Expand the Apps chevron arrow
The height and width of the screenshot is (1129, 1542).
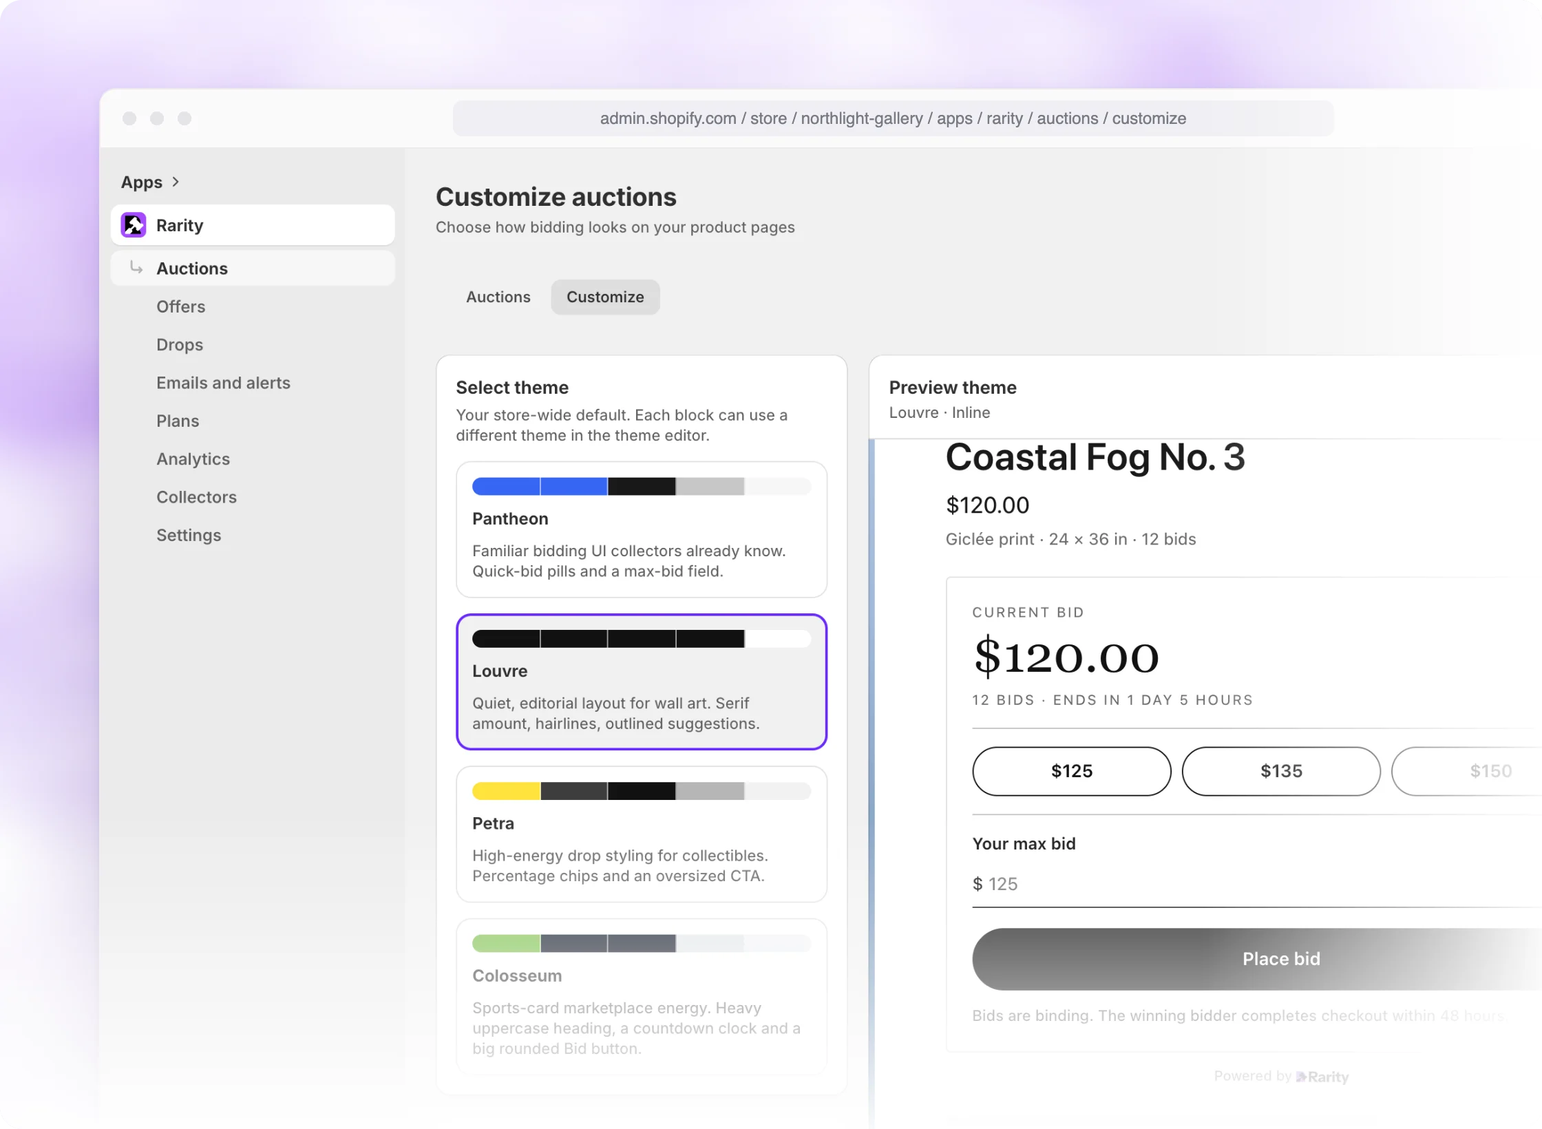click(176, 182)
